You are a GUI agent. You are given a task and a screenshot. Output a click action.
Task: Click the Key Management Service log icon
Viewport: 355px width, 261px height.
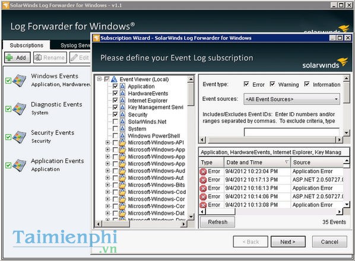[122, 107]
